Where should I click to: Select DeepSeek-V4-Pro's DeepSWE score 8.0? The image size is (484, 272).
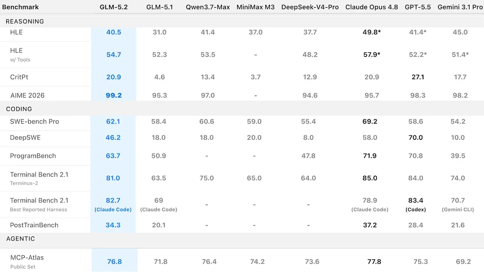point(309,137)
